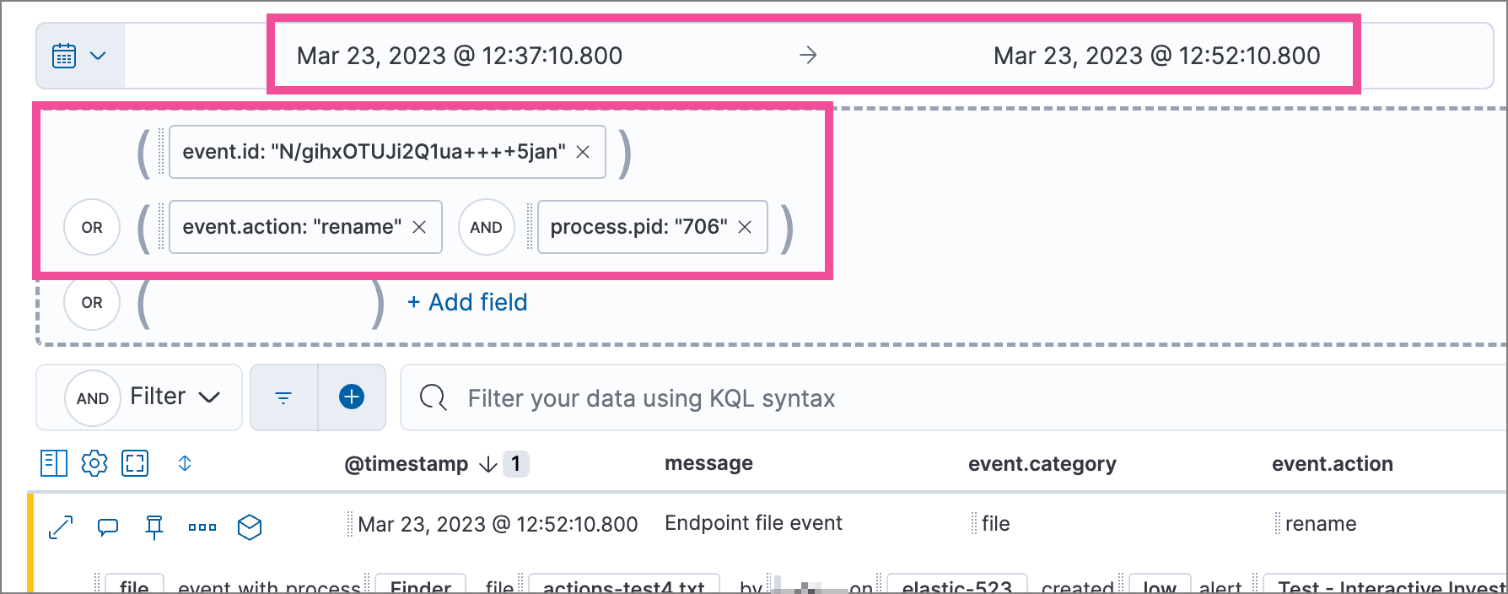
Task: Click the + Add field link
Action: [467, 302]
